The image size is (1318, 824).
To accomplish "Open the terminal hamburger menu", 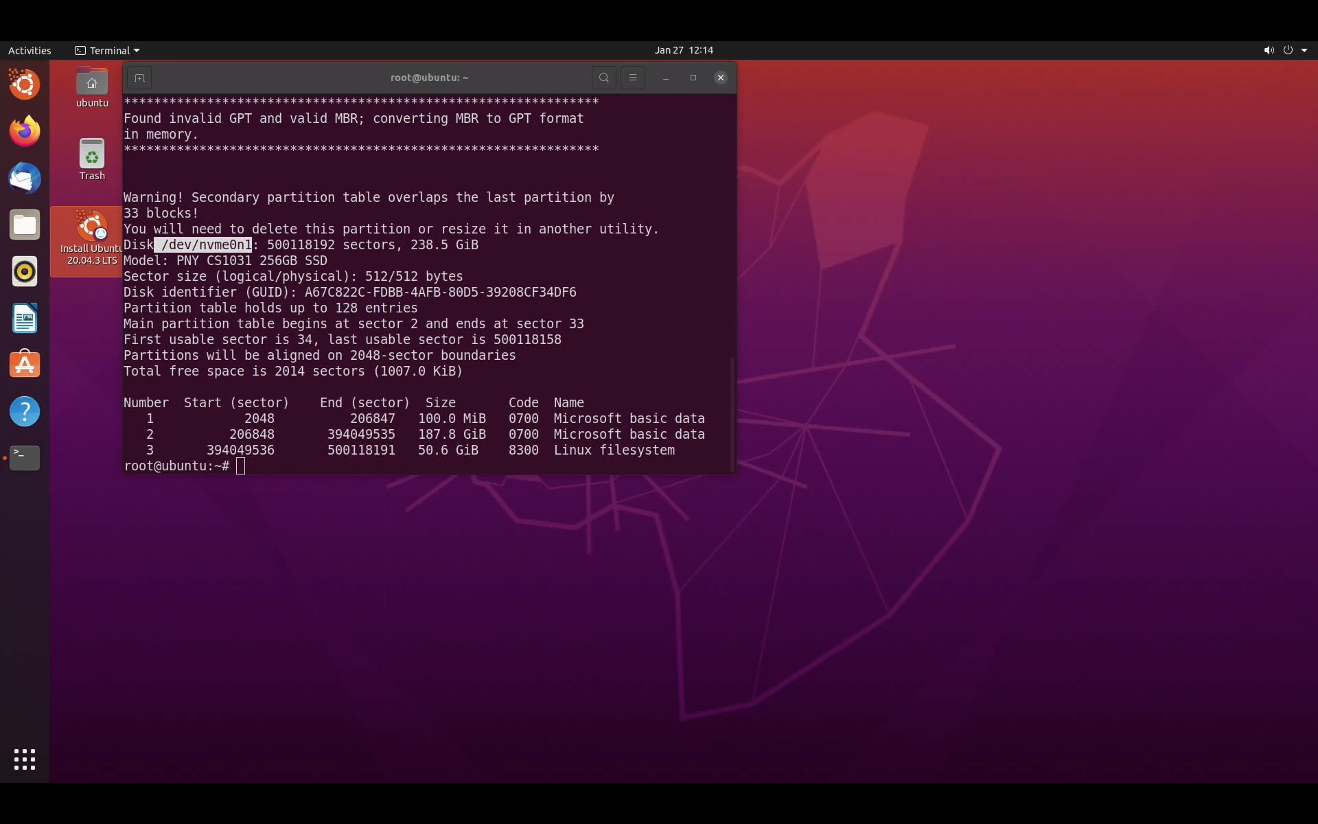I will 633,78.
